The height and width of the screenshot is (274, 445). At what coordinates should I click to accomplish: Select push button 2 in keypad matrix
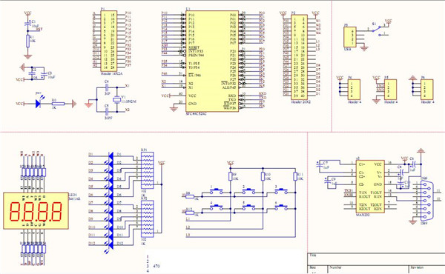point(248,191)
